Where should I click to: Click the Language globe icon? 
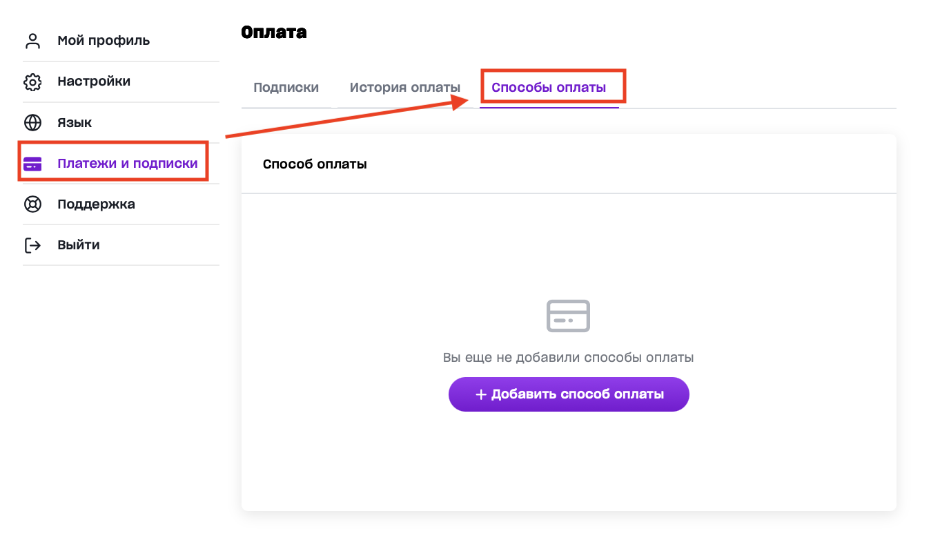click(x=32, y=123)
